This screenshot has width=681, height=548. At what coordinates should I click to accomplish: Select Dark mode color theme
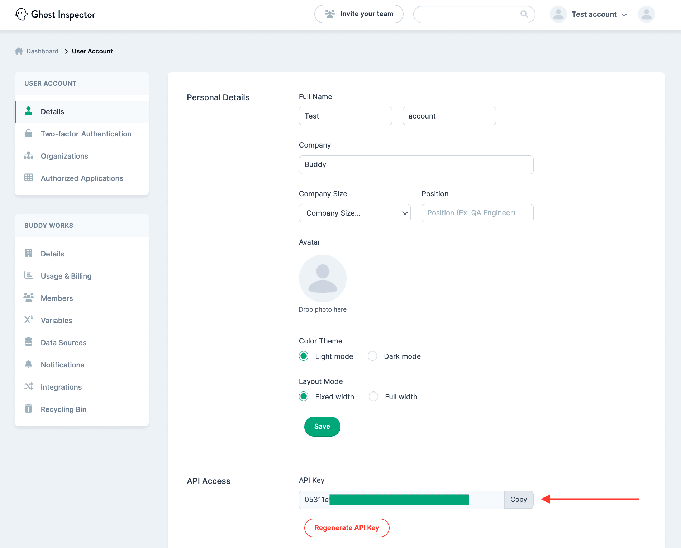click(372, 356)
